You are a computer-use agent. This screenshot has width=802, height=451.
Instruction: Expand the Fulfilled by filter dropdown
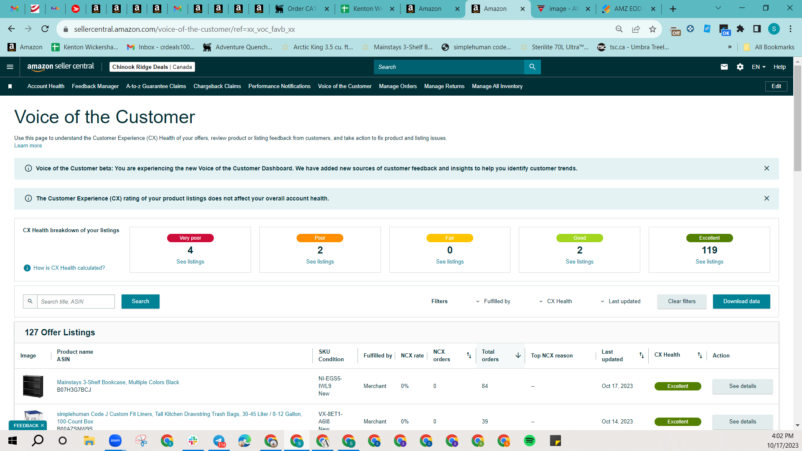493,302
